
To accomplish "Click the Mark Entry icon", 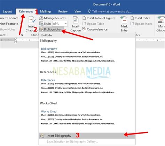I will pos(124,20).
